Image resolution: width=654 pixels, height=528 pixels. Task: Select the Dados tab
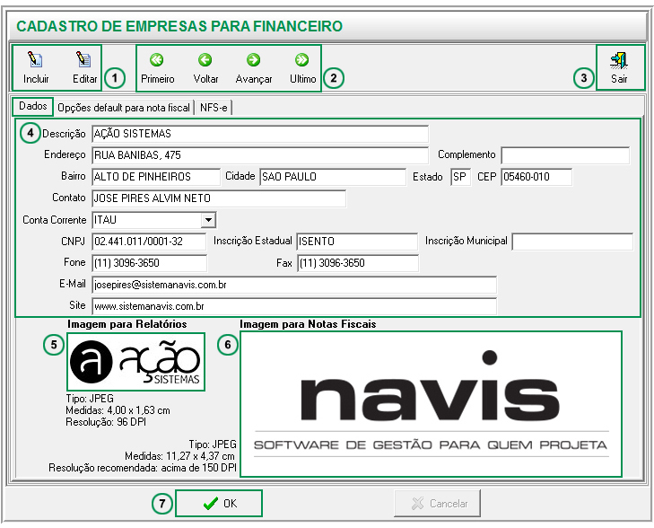click(x=33, y=107)
